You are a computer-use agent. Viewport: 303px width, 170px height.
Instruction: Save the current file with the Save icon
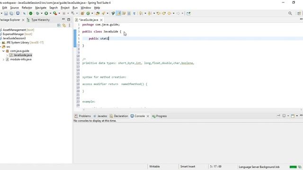(6, 13)
